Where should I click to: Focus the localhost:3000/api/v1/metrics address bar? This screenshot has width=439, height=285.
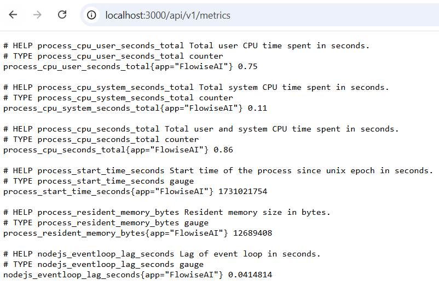pyautogui.click(x=167, y=15)
